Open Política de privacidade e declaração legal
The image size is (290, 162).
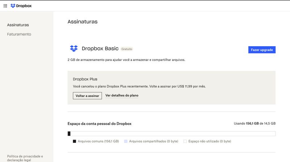click(x=25, y=158)
